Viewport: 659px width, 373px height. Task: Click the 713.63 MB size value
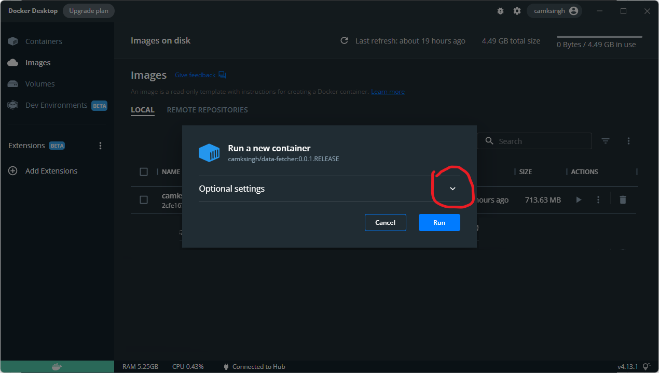pyautogui.click(x=543, y=200)
